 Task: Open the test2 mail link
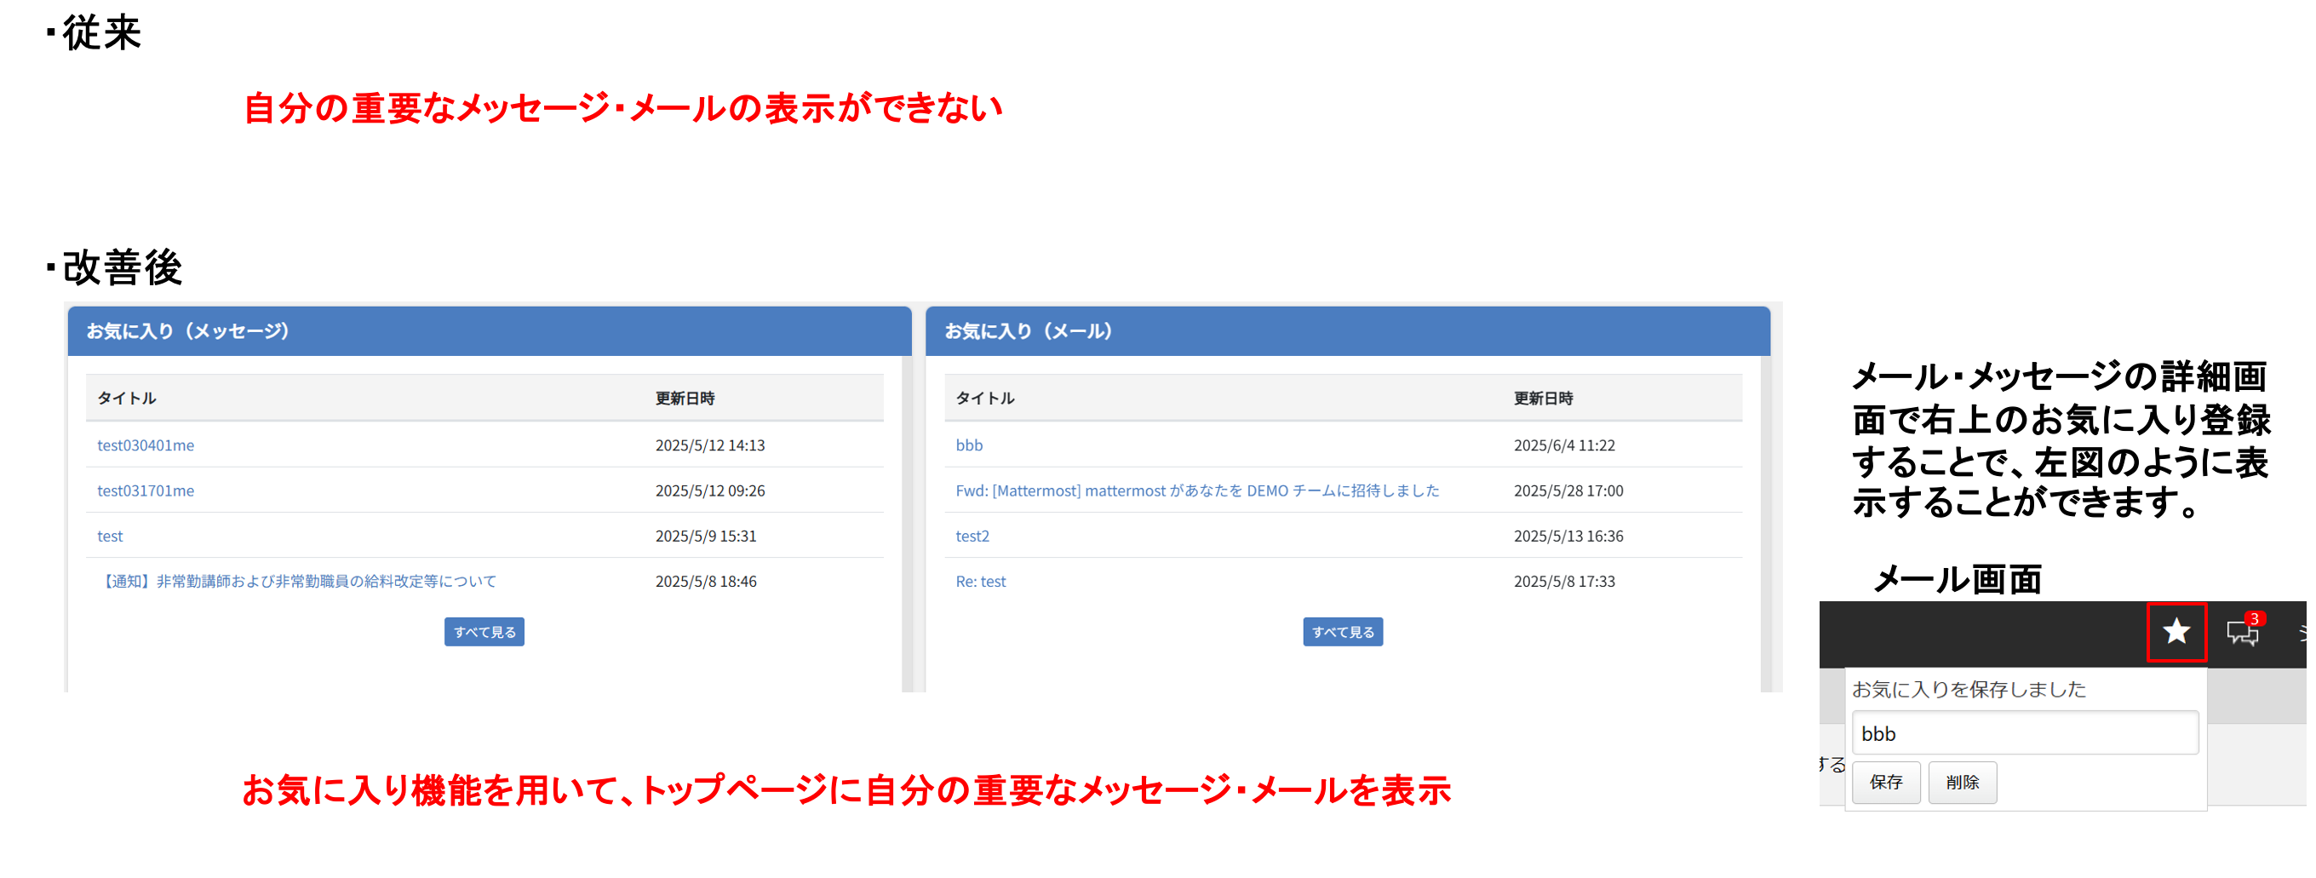pos(972,537)
